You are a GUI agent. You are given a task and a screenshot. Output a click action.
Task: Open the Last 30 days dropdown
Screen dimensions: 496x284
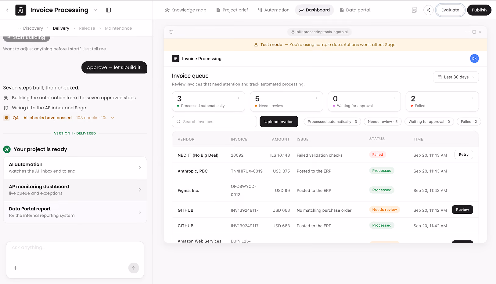(x=456, y=77)
